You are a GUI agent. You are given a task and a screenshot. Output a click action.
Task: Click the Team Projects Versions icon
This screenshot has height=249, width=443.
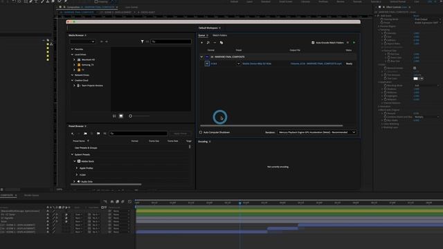point(79,86)
